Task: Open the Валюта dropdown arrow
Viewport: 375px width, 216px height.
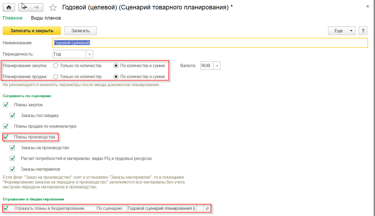Action: click(x=217, y=65)
